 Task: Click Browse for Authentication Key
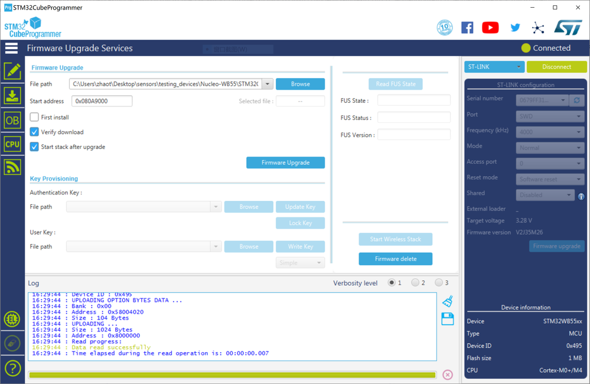click(x=249, y=207)
